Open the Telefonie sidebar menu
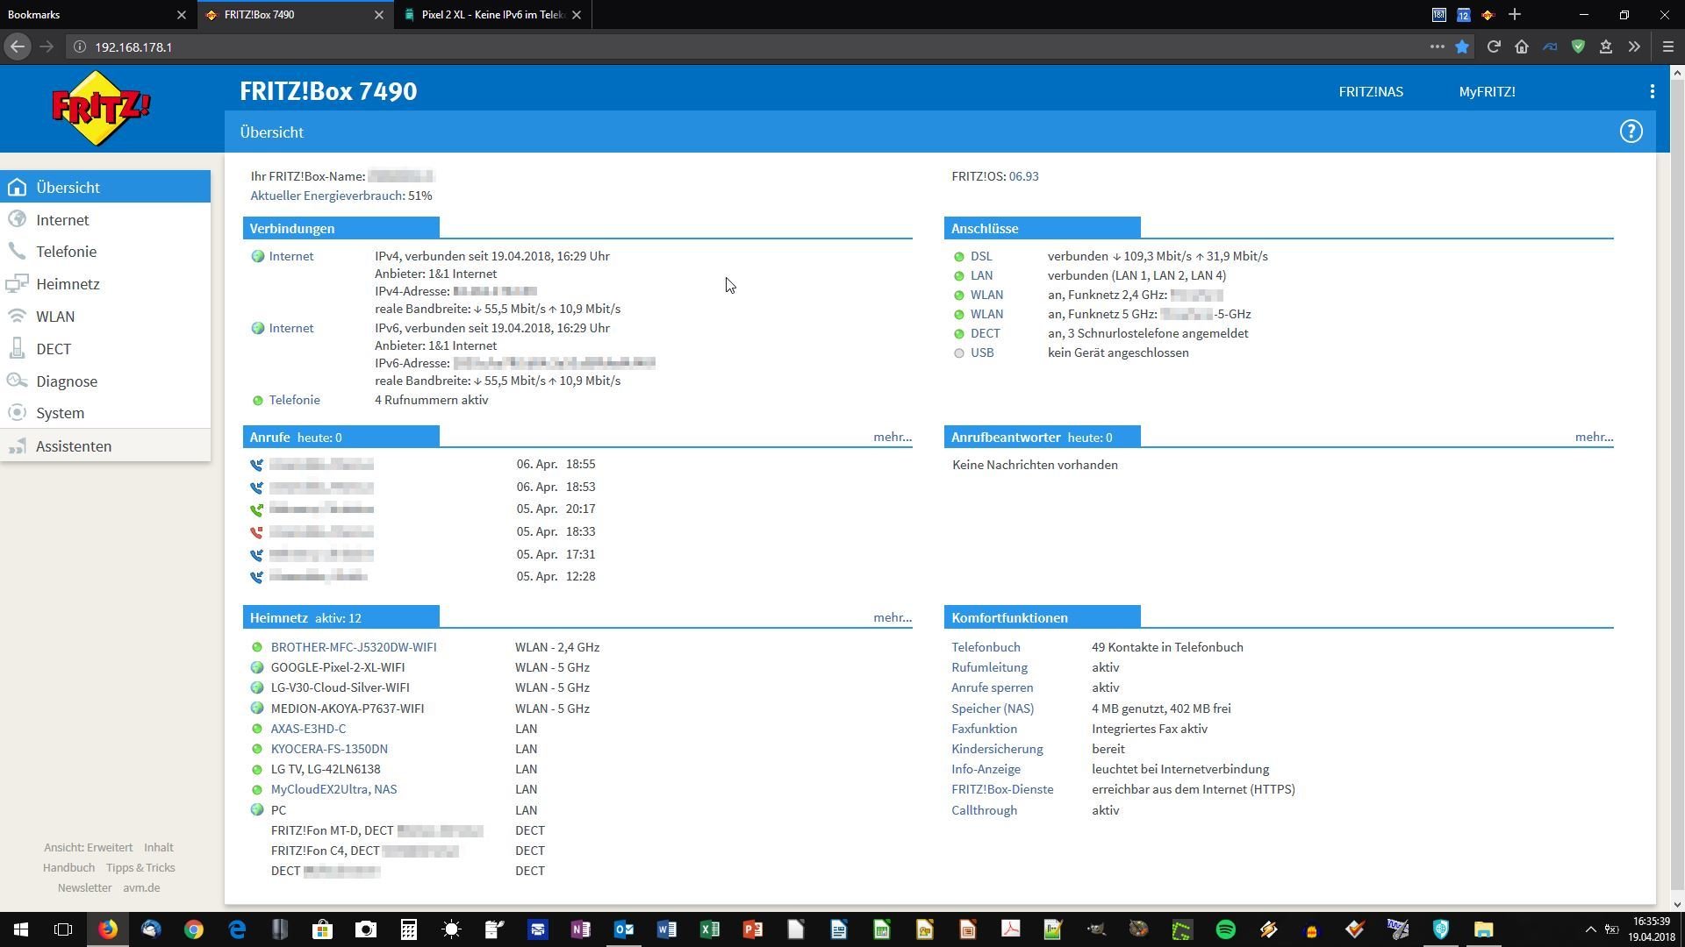This screenshot has height=947, width=1685. (x=105, y=252)
